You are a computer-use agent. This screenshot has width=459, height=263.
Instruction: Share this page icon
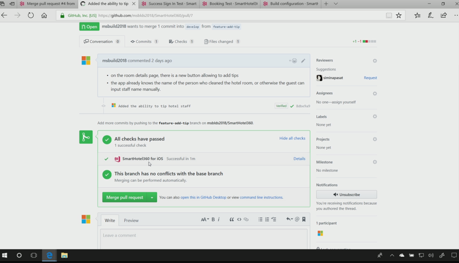coord(443,16)
